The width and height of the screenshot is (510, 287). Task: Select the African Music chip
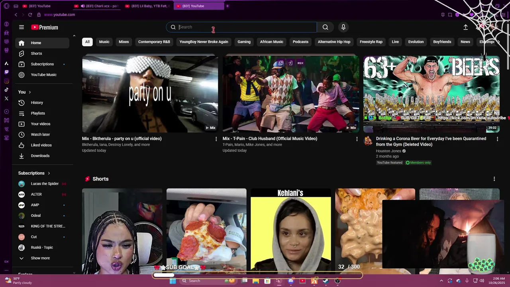pyautogui.click(x=272, y=42)
